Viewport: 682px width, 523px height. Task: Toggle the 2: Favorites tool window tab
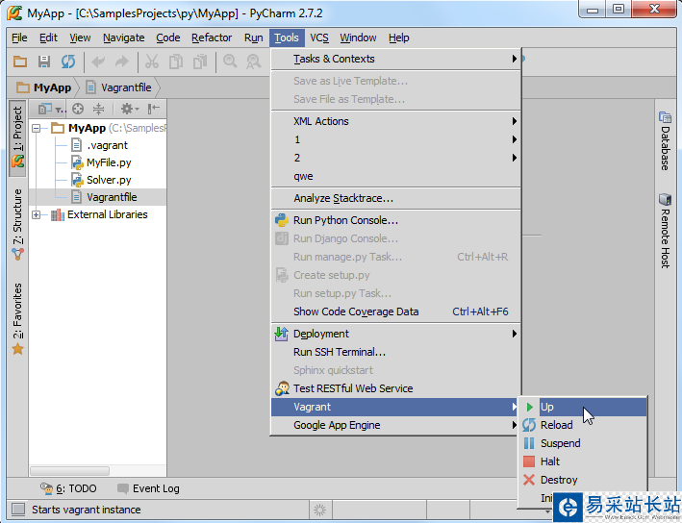pyautogui.click(x=17, y=318)
